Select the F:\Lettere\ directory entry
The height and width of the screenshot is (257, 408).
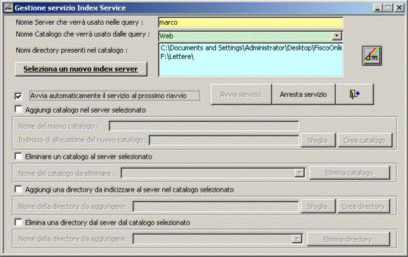click(x=177, y=57)
